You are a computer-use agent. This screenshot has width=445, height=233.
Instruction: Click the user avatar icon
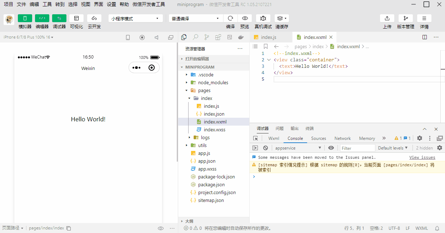pyautogui.click(x=9, y=20)
